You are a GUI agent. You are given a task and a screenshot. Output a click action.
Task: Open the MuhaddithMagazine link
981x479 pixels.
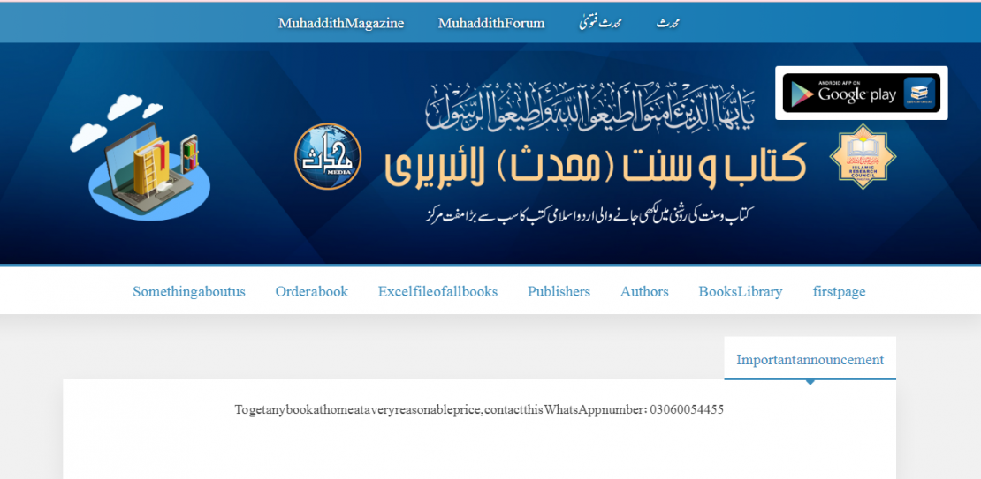coord(341,23)
